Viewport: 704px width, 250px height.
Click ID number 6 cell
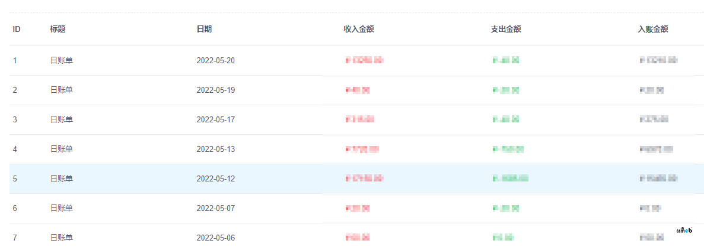15,208
